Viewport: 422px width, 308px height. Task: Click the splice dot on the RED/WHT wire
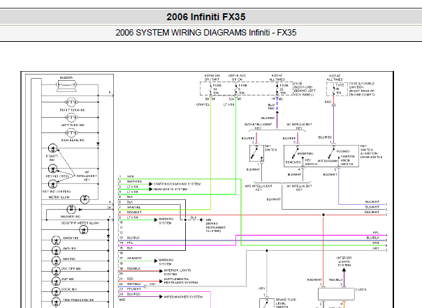(323, 215)
